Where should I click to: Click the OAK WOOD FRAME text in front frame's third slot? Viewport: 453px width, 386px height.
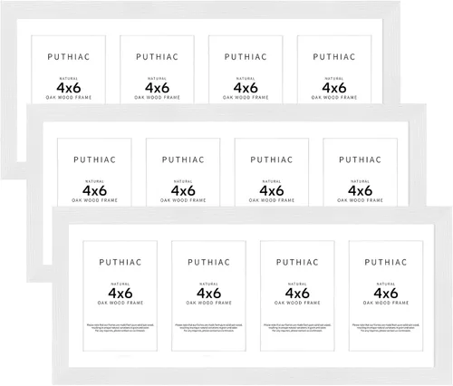(297, 303)
